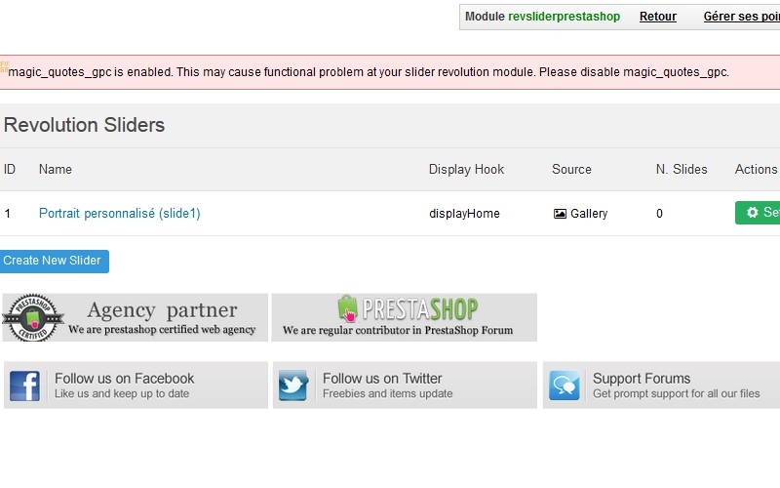
Task: Click the Gallery image icon in Source column
Action: click(560, 214)
